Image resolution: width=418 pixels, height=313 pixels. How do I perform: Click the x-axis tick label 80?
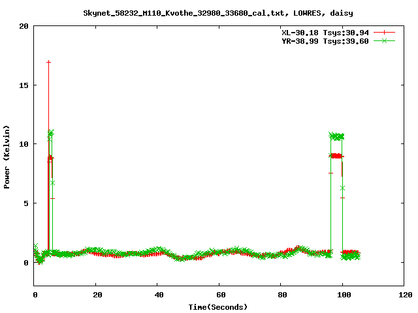tap(281, 295)
